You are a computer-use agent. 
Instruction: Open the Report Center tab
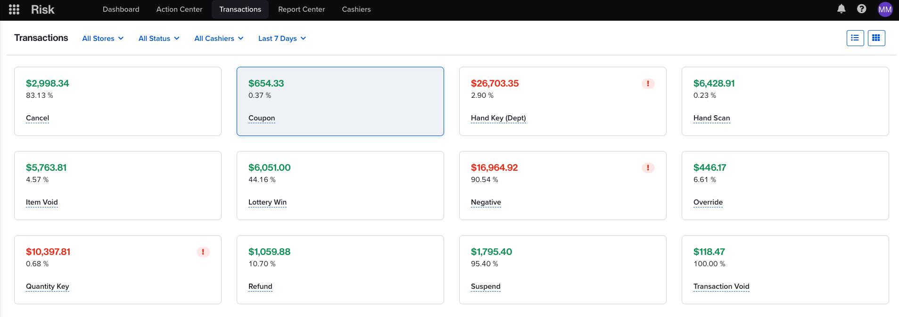point(301,9)
